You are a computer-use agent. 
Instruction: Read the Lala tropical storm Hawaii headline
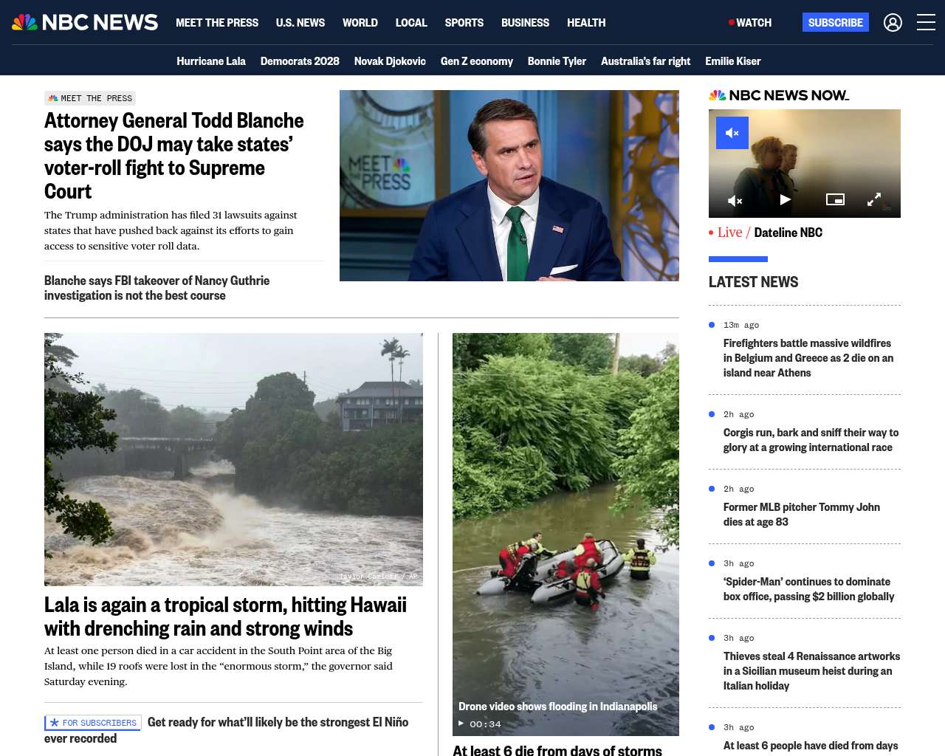[225, 616]
